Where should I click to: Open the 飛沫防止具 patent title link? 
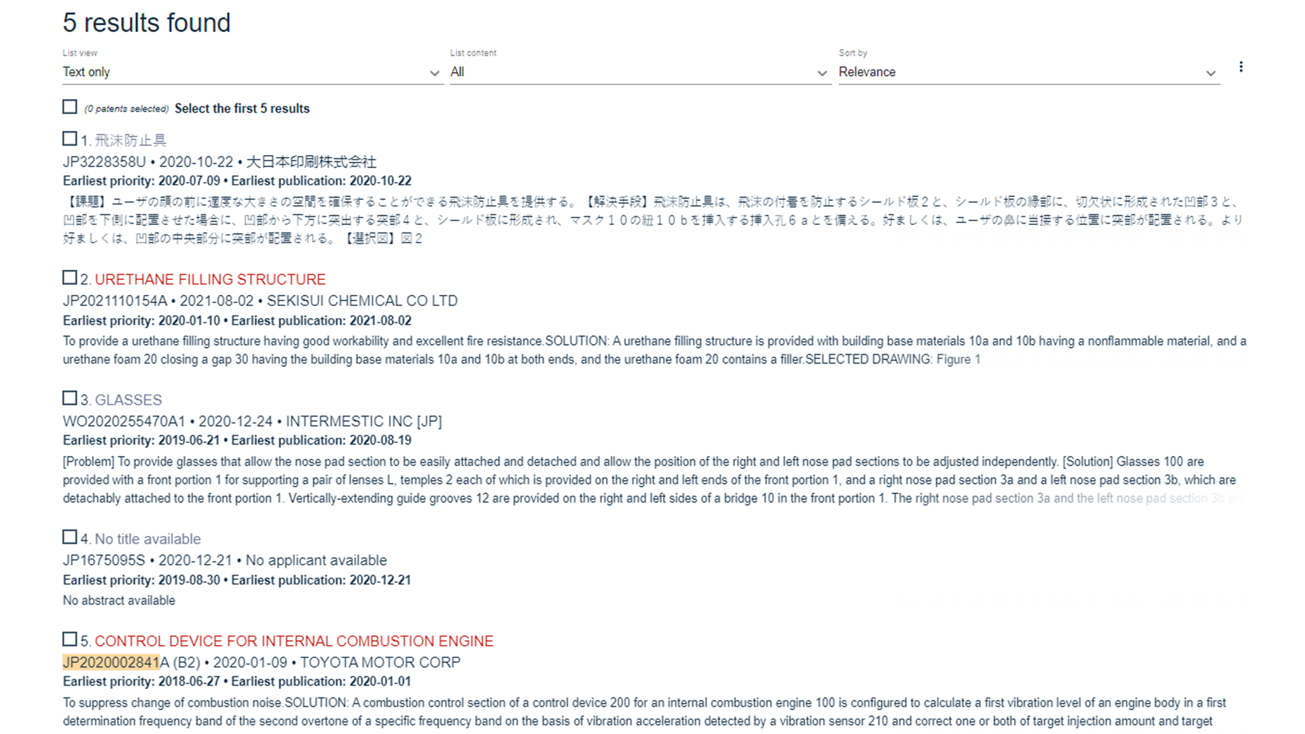coord(130,141)
